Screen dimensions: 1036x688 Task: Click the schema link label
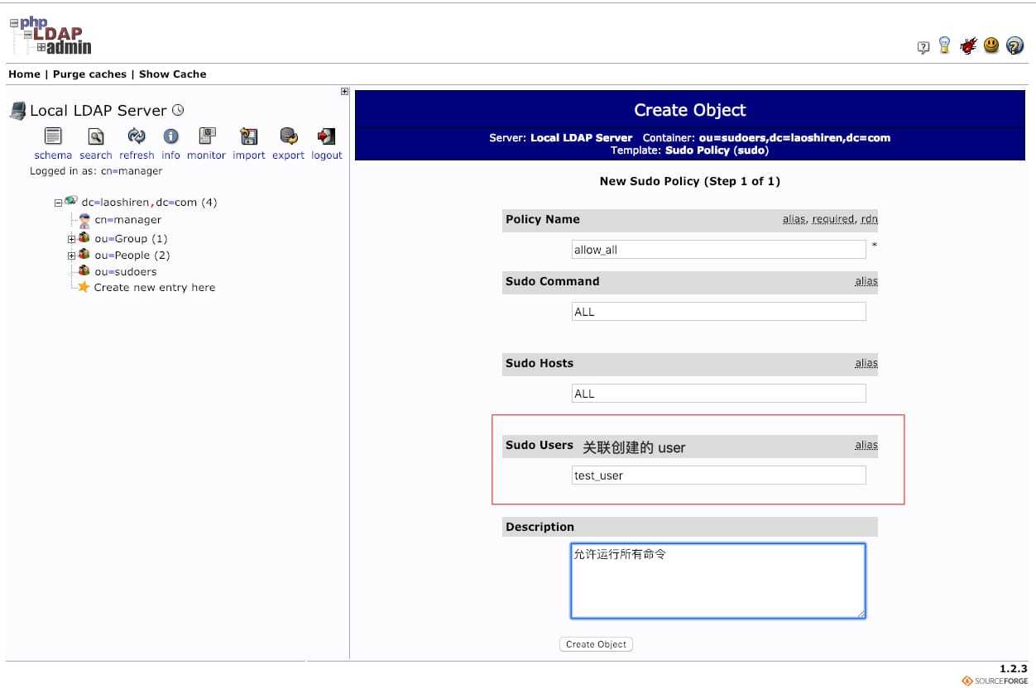tap(53, 155)
